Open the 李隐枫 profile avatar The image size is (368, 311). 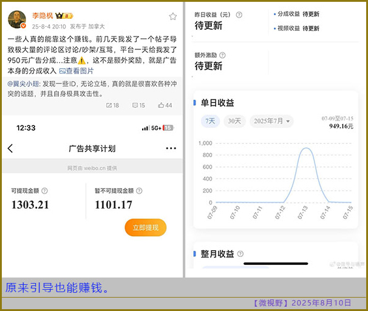[16, 19]
